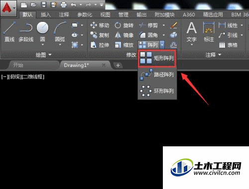
Task: Switch to the Parametric (参数化) ribbon tab
Action: pyautogui.click(x=85, y=15)
